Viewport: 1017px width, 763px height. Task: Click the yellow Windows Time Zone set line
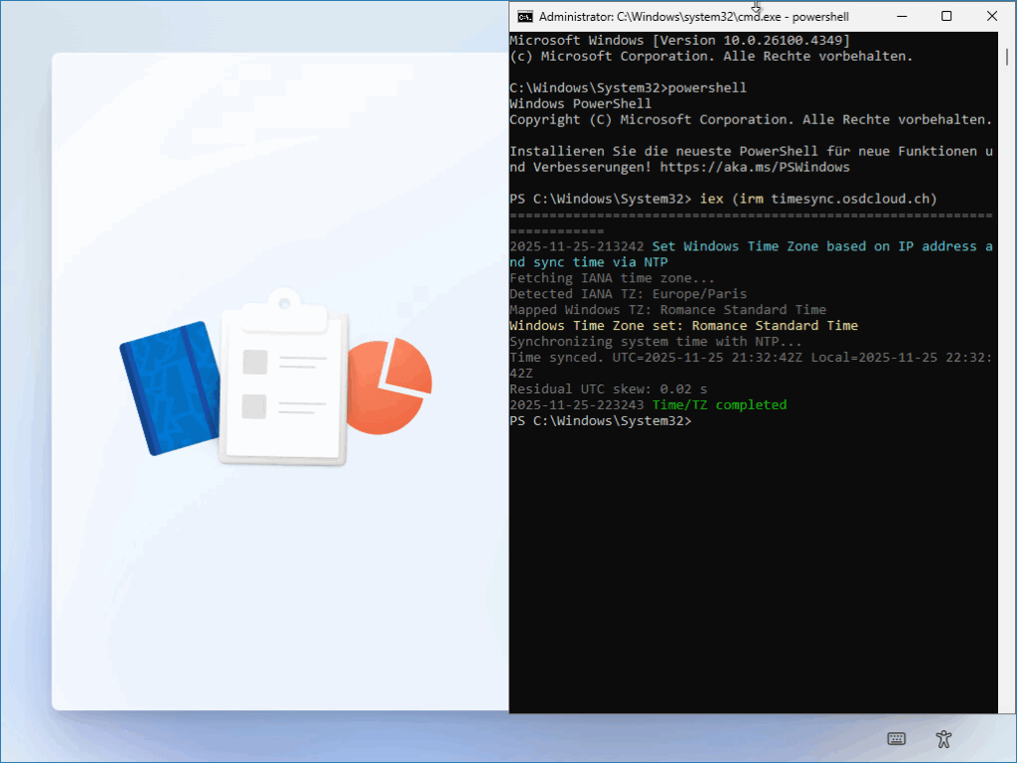coord(683,326)
